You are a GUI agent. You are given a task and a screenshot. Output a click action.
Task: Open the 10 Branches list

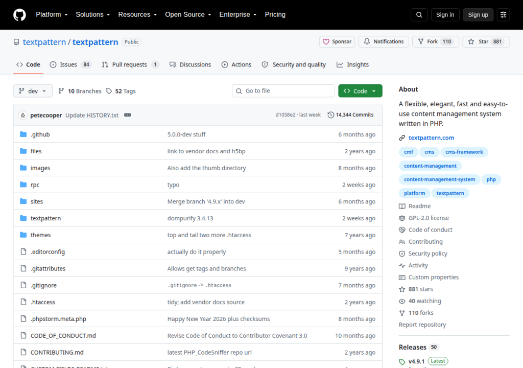[80, 91]
